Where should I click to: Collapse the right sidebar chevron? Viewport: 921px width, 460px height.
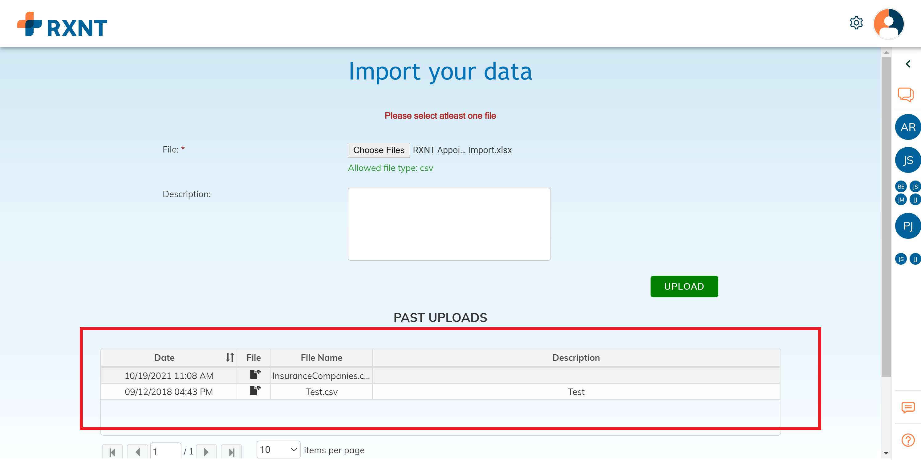click(908, 64)
